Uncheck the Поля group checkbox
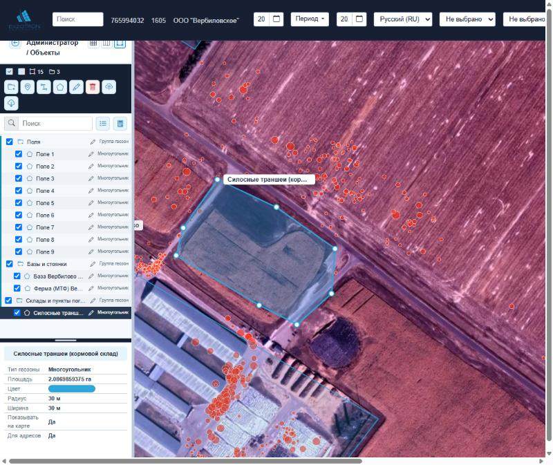 [10, 142]
